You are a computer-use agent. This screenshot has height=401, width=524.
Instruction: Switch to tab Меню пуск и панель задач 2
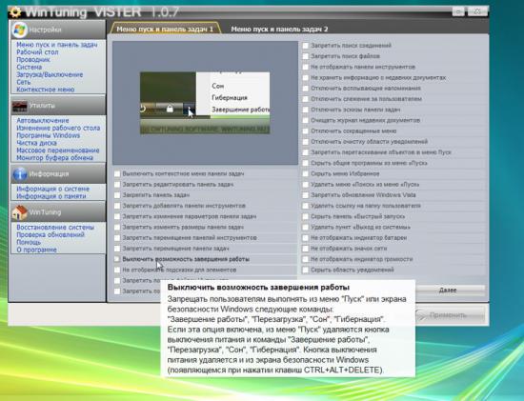pos(279,30)
